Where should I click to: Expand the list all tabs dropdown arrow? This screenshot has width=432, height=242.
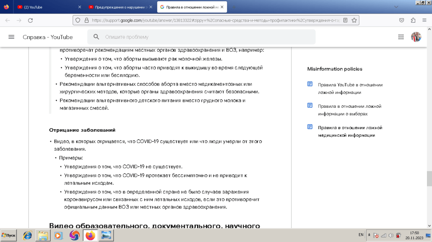tap(396, 7)
